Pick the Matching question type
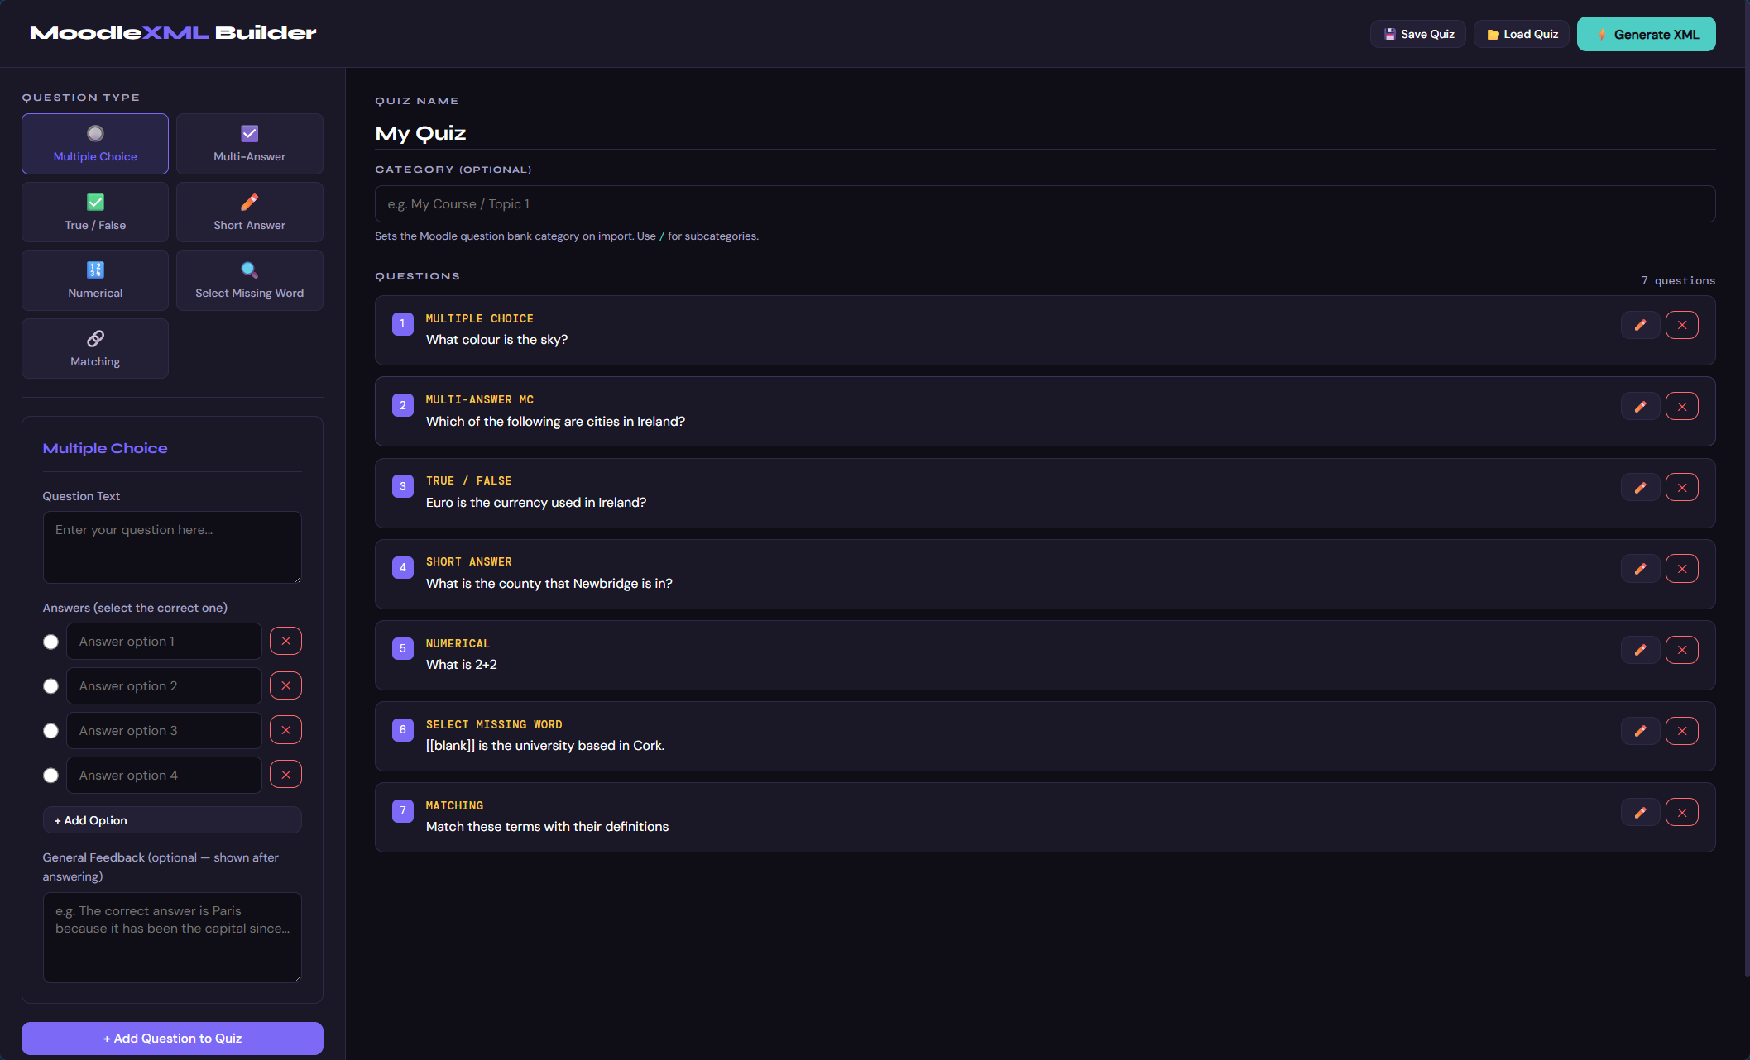This screenshot has height=1060, width=1750. click(95, 349)
